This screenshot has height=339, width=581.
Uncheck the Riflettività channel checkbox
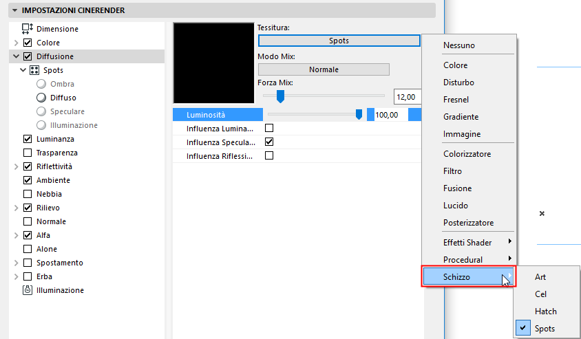[x=28, y=166]
